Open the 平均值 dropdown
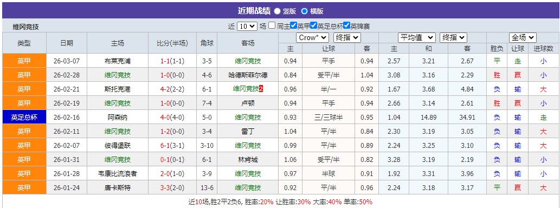Screen dimensions: 560x208 pyautogui.click(x=417, y=37)
